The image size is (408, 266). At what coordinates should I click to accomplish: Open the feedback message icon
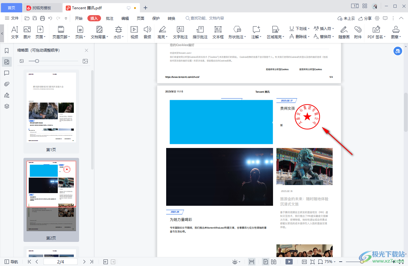pos(385,18)
